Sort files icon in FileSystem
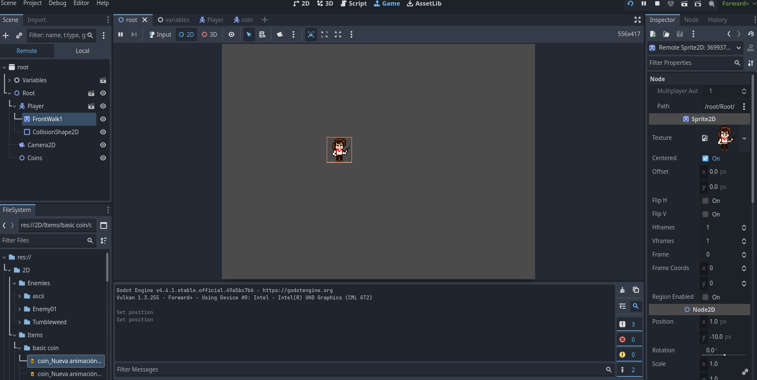 pyautogui.click(x=104, y=240)
